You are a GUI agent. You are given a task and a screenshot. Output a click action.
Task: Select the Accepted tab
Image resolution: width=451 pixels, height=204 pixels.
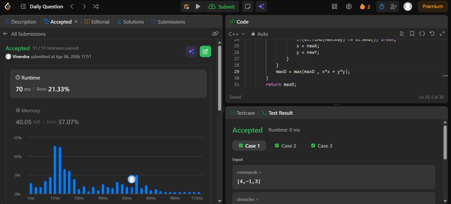58,22
